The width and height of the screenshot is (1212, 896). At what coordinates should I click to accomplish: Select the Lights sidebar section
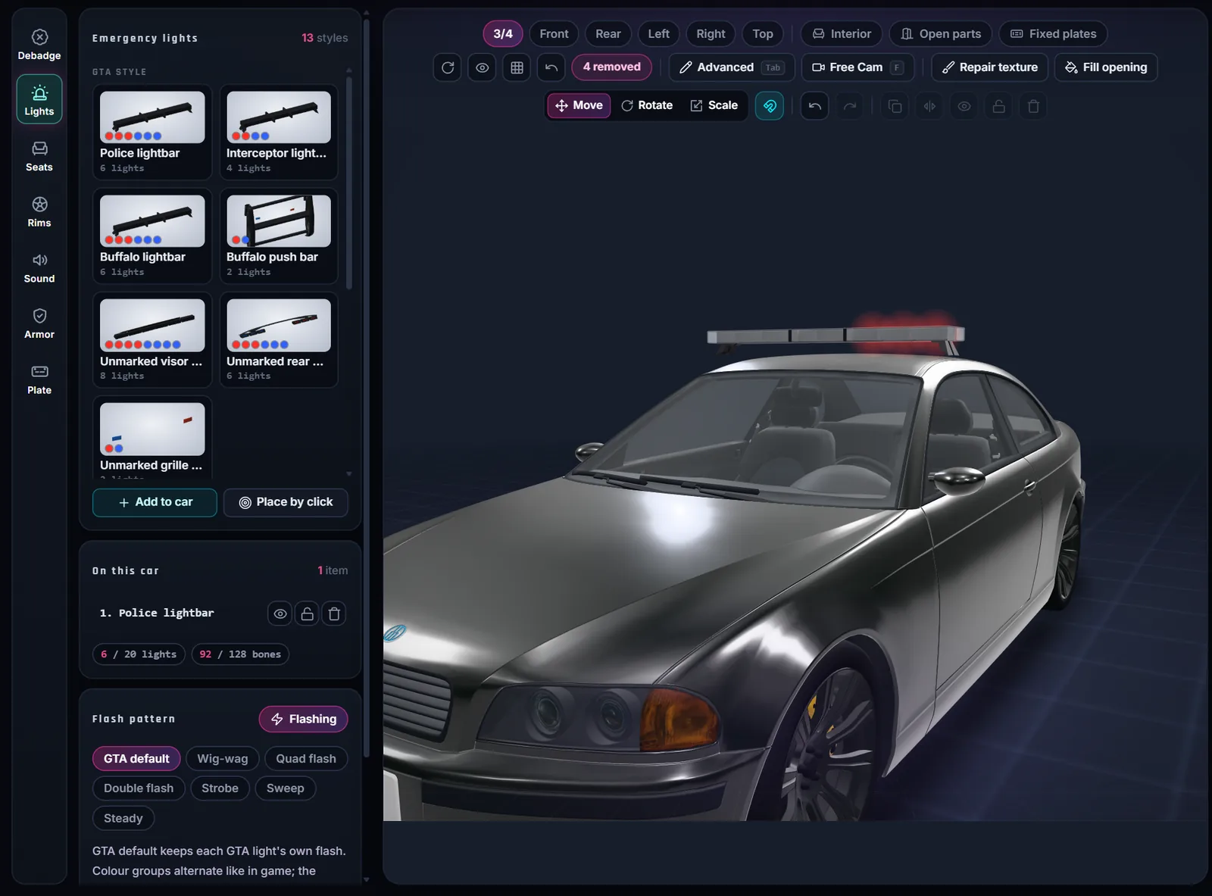(39, 99)
